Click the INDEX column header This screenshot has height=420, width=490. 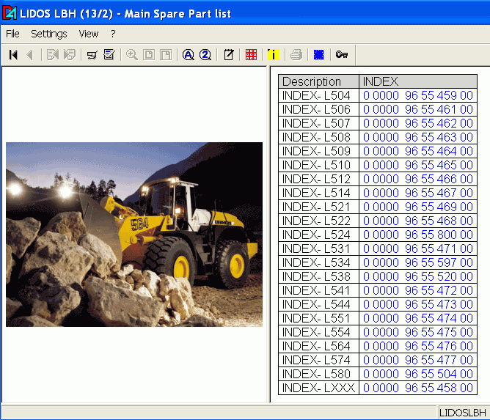pos(418,81)
